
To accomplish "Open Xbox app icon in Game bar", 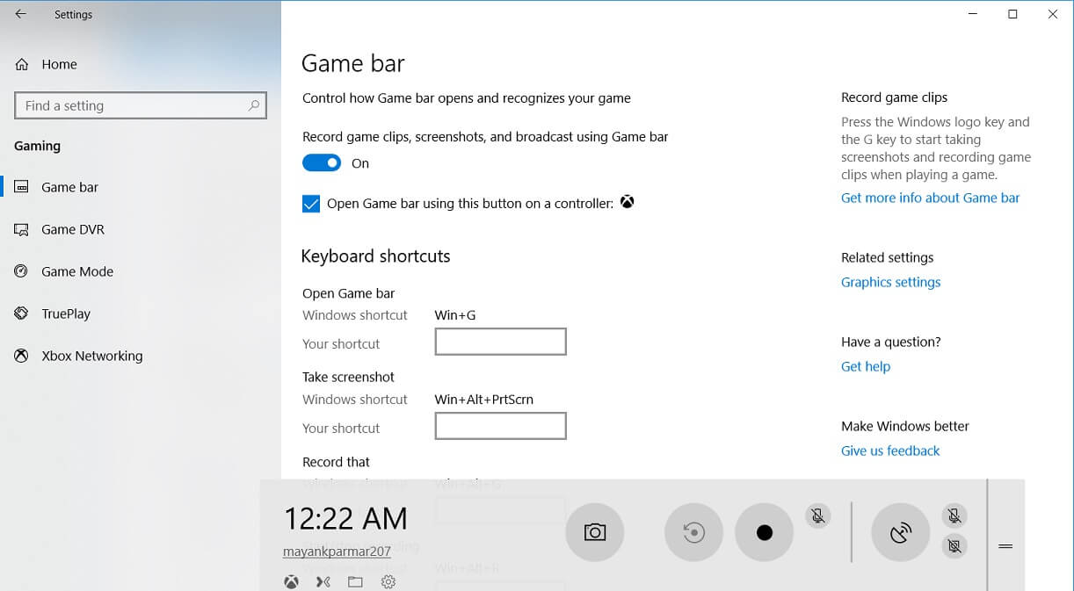I will (x=291, y=581).
